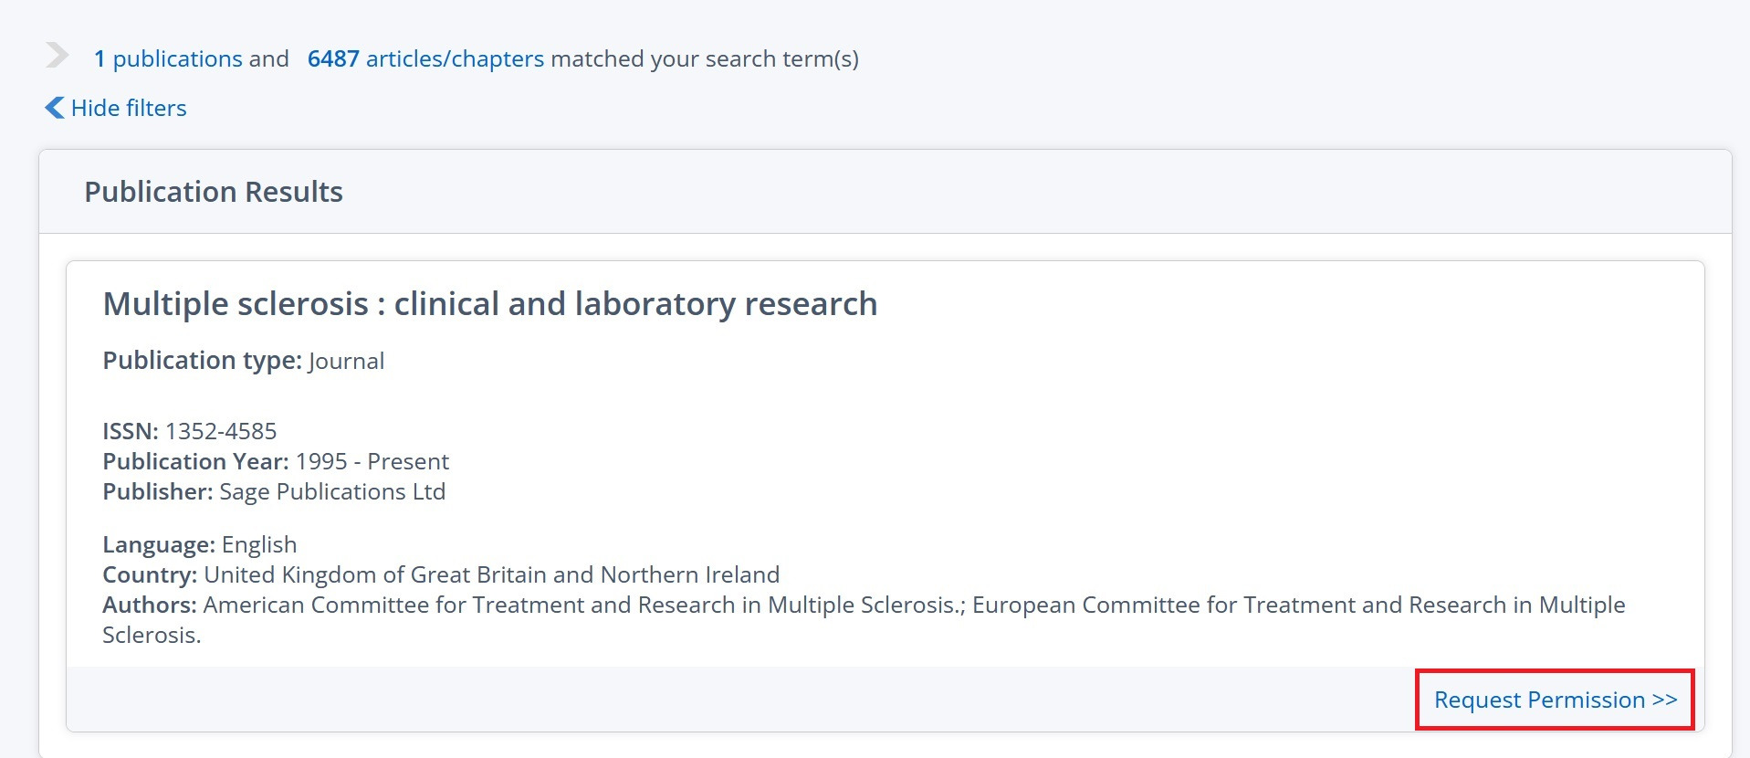This screenshot has height=758, width=1750.
Task: Click the word 'and' between the result counts
Action: pos(268,59)
